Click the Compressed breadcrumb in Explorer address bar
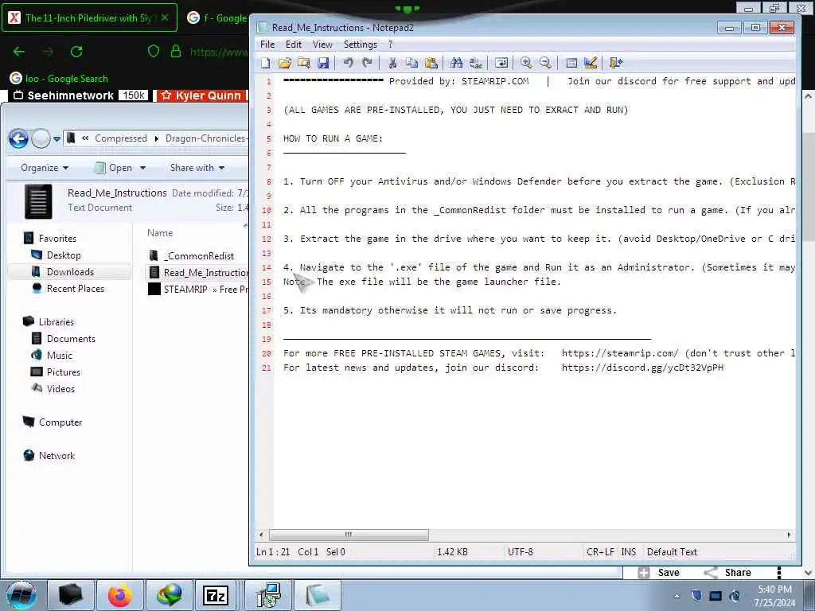Viewport: 815px width, 611px height. tap(121, 138)
